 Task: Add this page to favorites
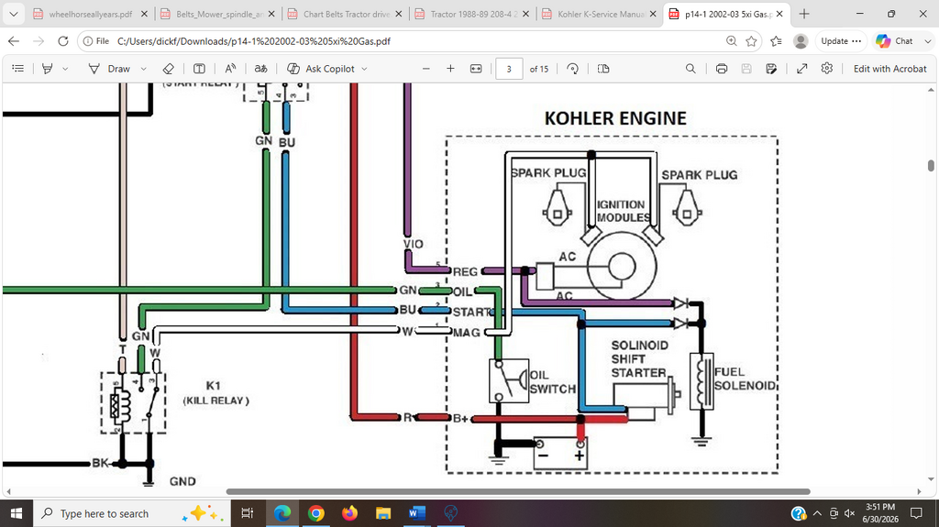(751, 41)
